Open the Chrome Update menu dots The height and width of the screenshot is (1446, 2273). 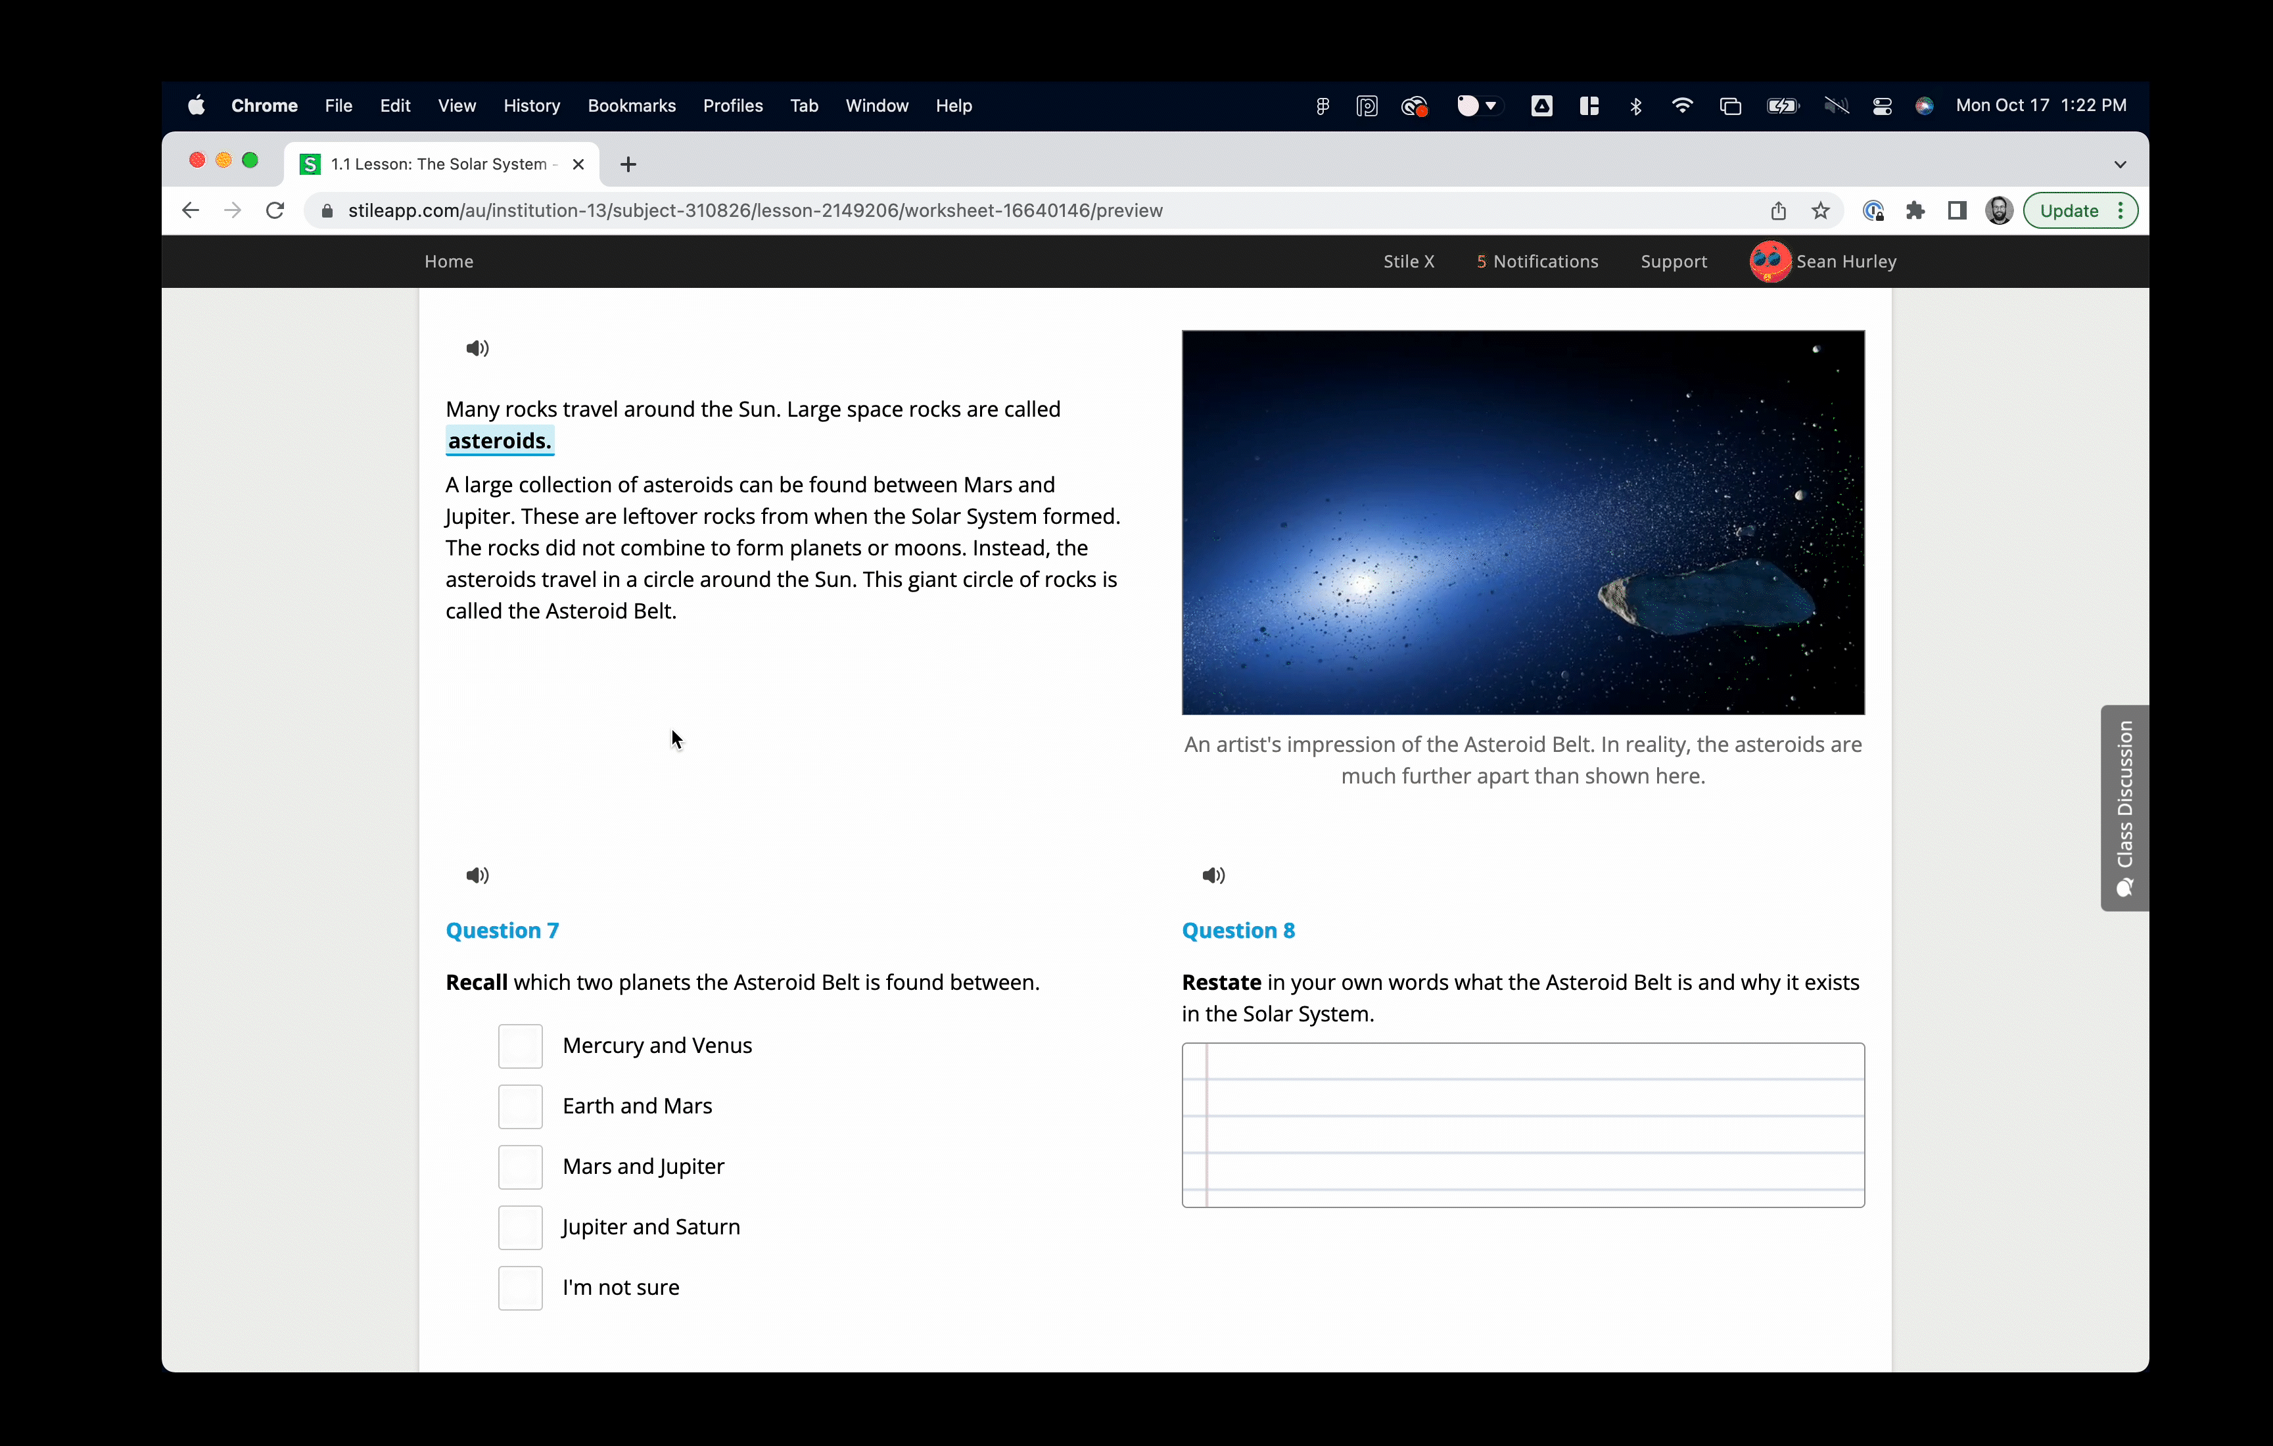2121,210
